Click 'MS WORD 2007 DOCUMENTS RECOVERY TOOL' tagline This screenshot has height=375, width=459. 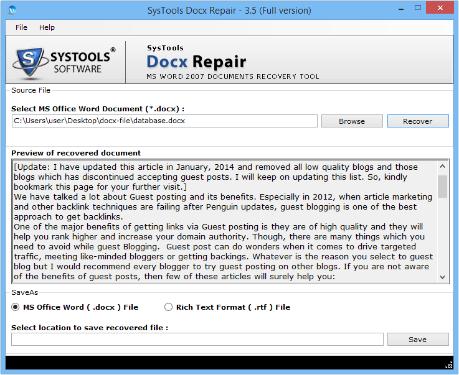click(x=233, y=76)
